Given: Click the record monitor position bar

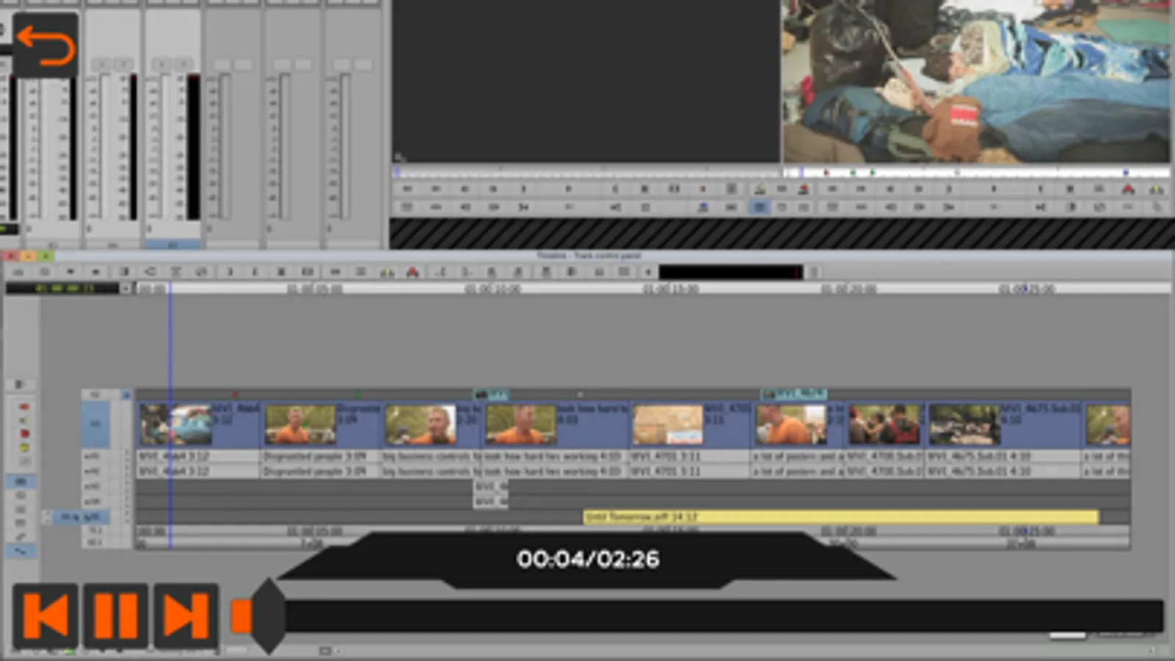Looking at the screenshot, I should pos(976,173).
